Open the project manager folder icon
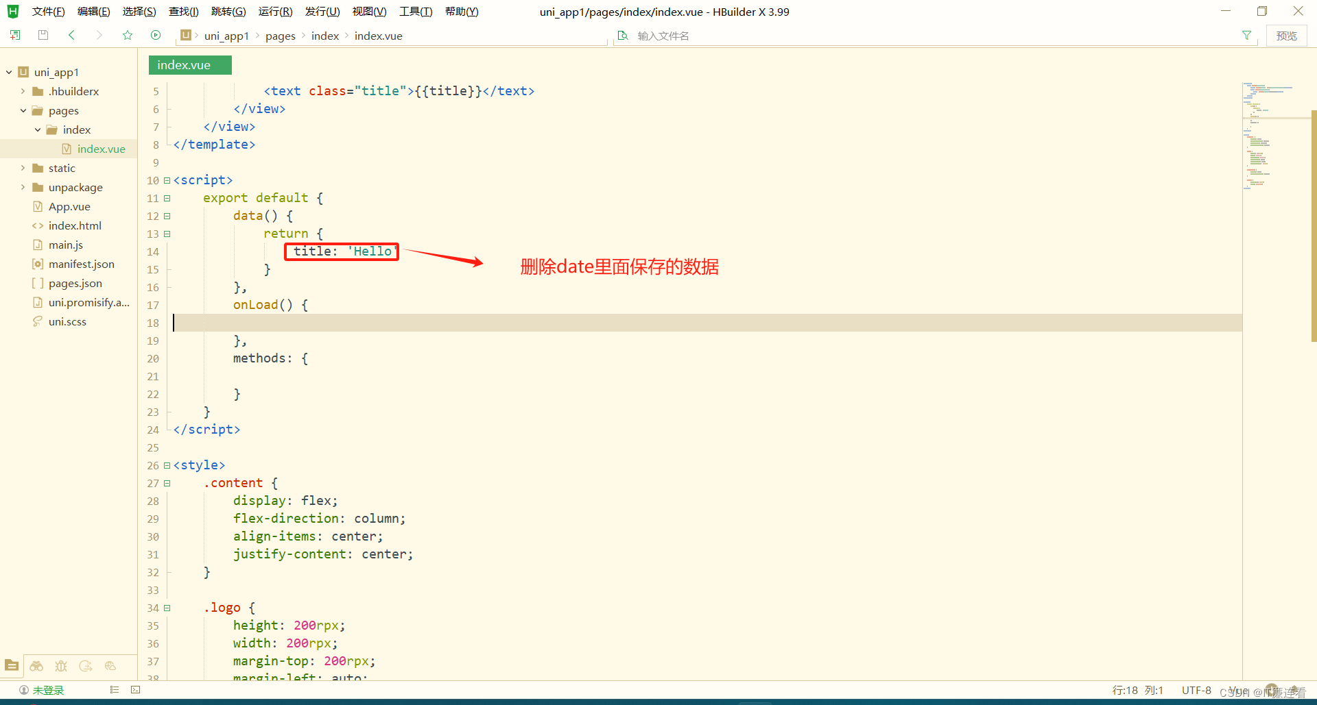Viewport: 1317px width, 705px height. coord(12,665)
